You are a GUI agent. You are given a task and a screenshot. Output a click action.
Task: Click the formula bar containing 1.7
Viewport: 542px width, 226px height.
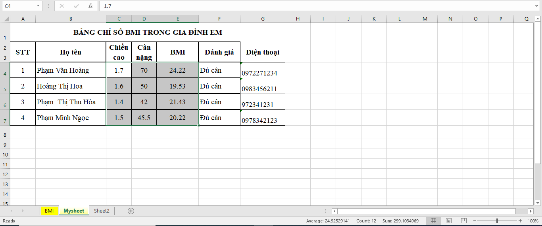tap(317, 6)
